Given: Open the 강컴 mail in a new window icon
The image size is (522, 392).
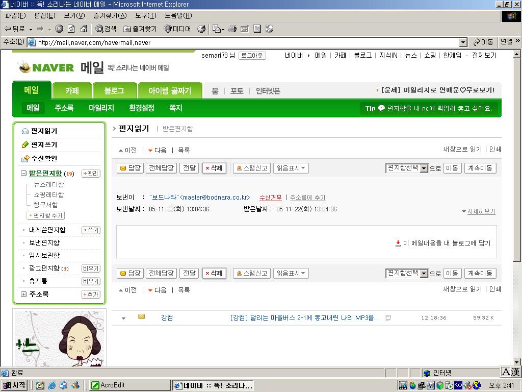Looking at the screenshot, I should [x=387, y=317].
